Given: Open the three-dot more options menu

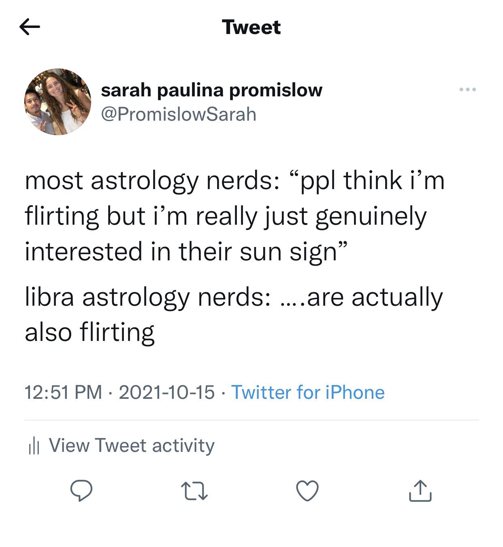Looking at the screenshot, I should pyautogui.click(x=468, y=89).
